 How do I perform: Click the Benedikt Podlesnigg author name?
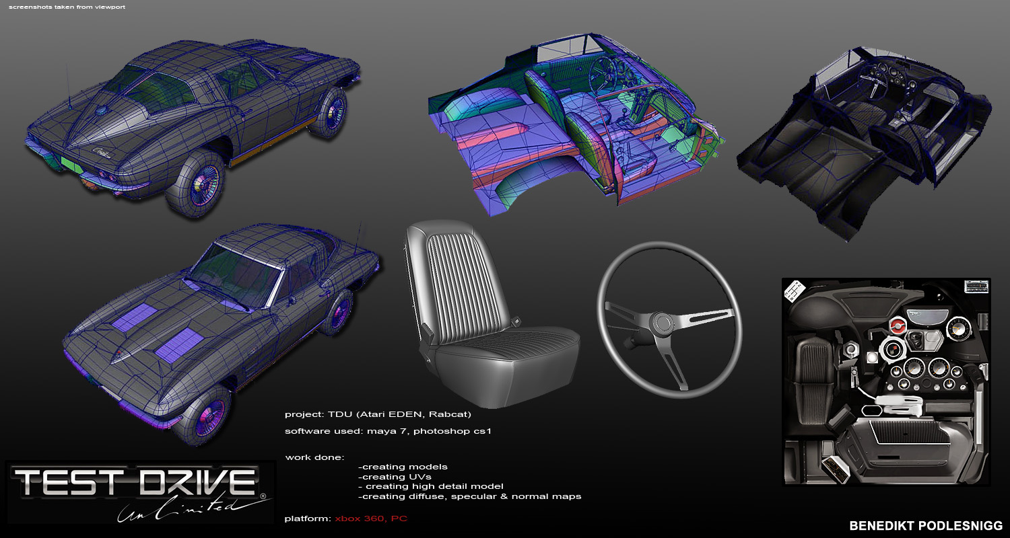click(x=926, y=526)
